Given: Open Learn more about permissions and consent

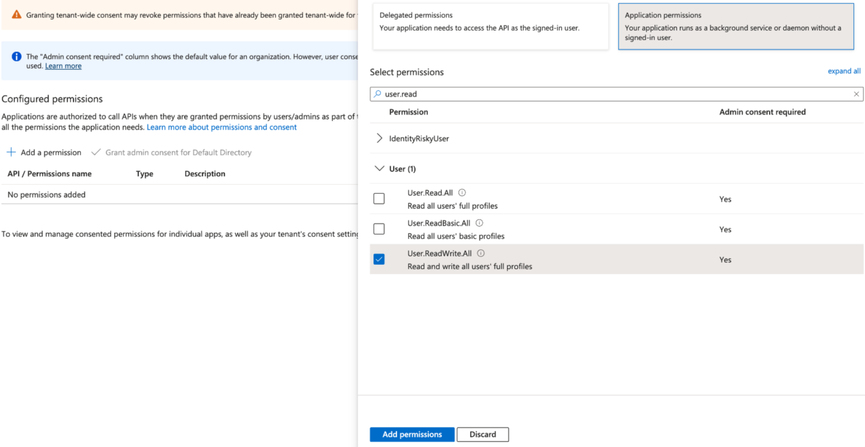Looking at the screenshot, I should (x=221, y=127).
